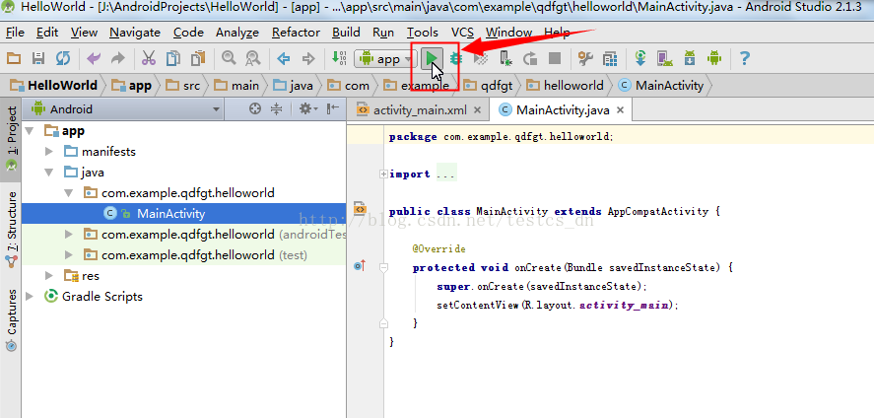This screenshot has width=874, height=418.
Task: Open the File menu
Action: (15, 33)
